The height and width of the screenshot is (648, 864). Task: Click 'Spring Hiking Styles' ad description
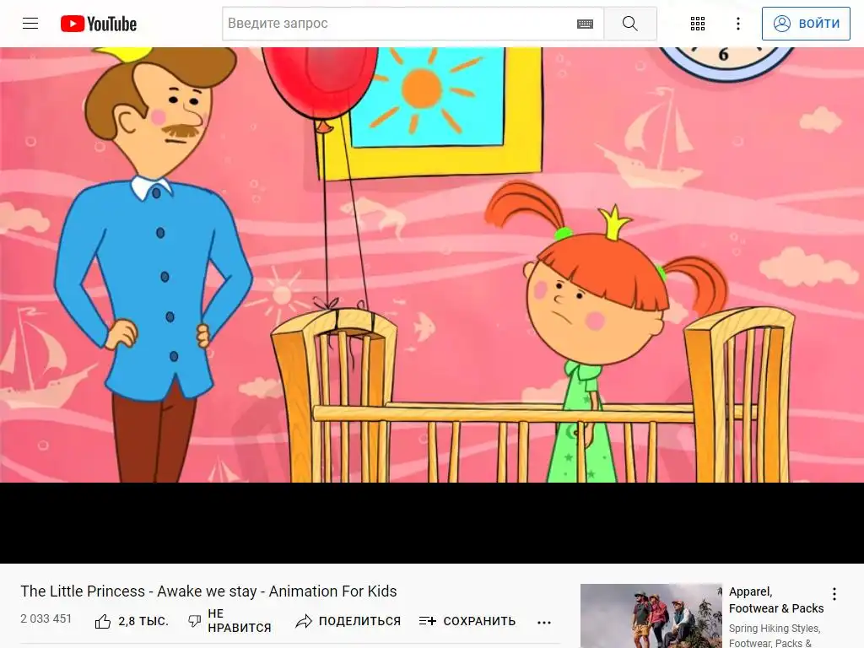pos(775,635)
